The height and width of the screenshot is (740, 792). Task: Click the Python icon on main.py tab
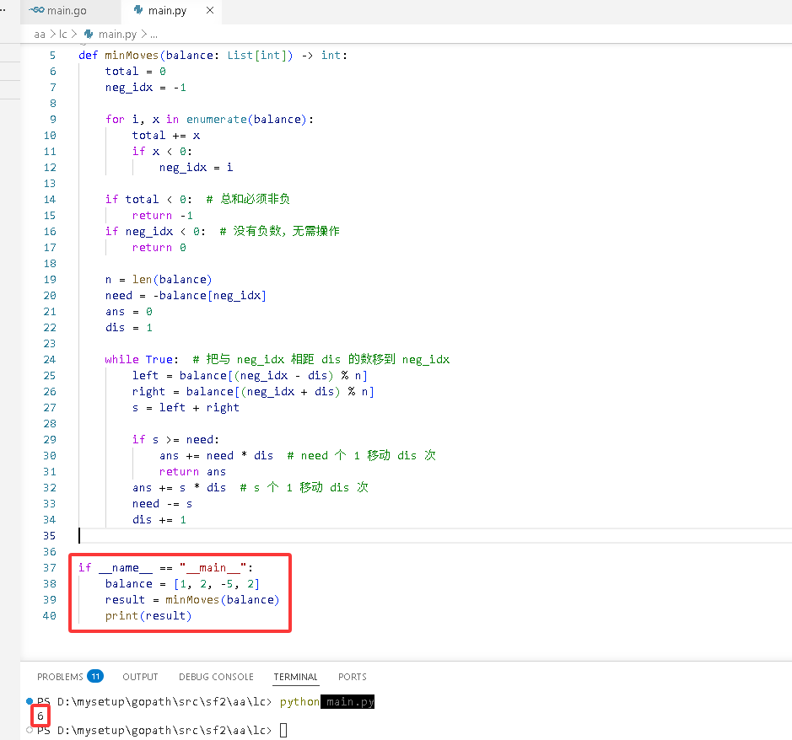(137, 10)
